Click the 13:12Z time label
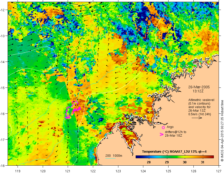Screen dimensions: 224x173 198,91
